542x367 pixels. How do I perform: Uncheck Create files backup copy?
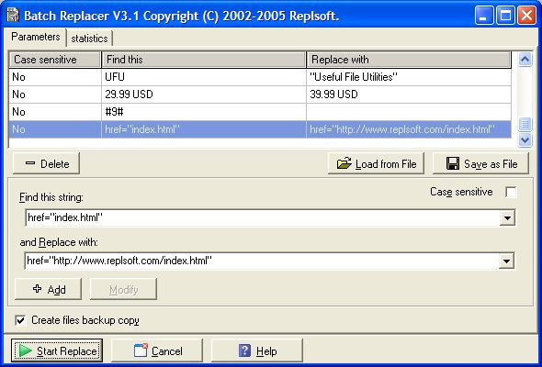(20, 320)
